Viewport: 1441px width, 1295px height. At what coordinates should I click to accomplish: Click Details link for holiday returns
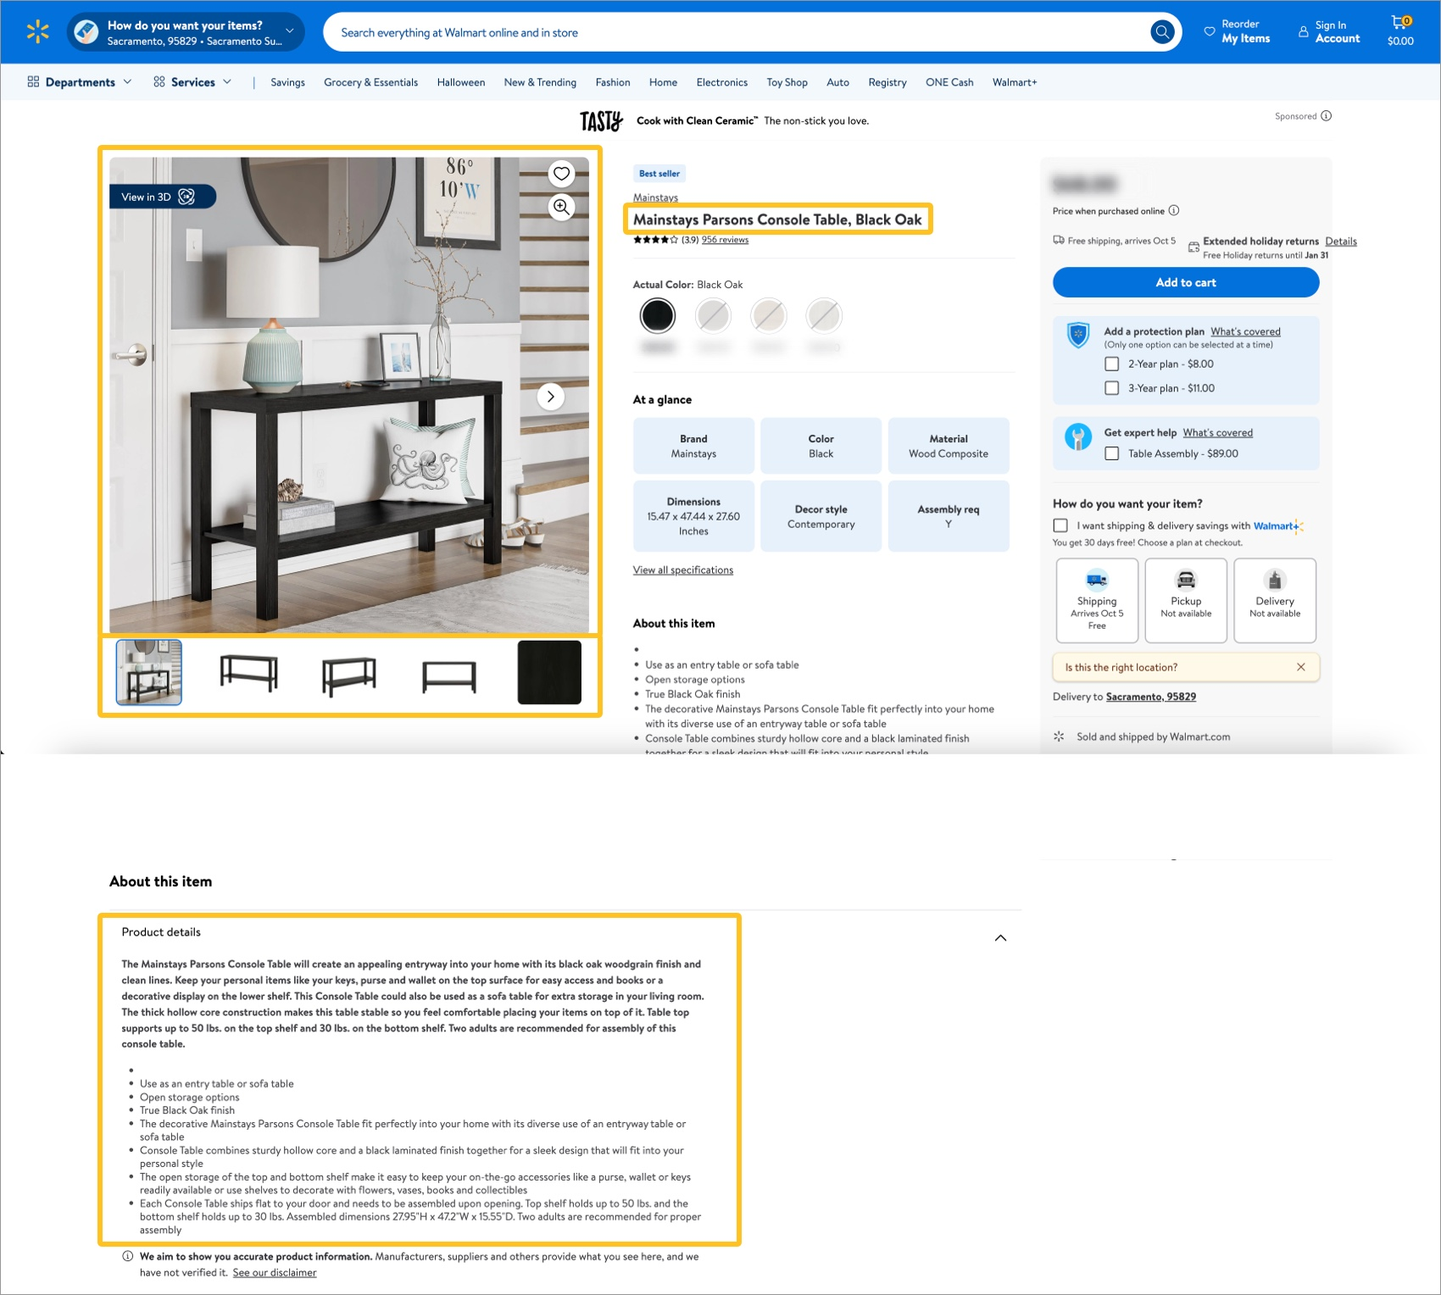[x=1341, y=242]
